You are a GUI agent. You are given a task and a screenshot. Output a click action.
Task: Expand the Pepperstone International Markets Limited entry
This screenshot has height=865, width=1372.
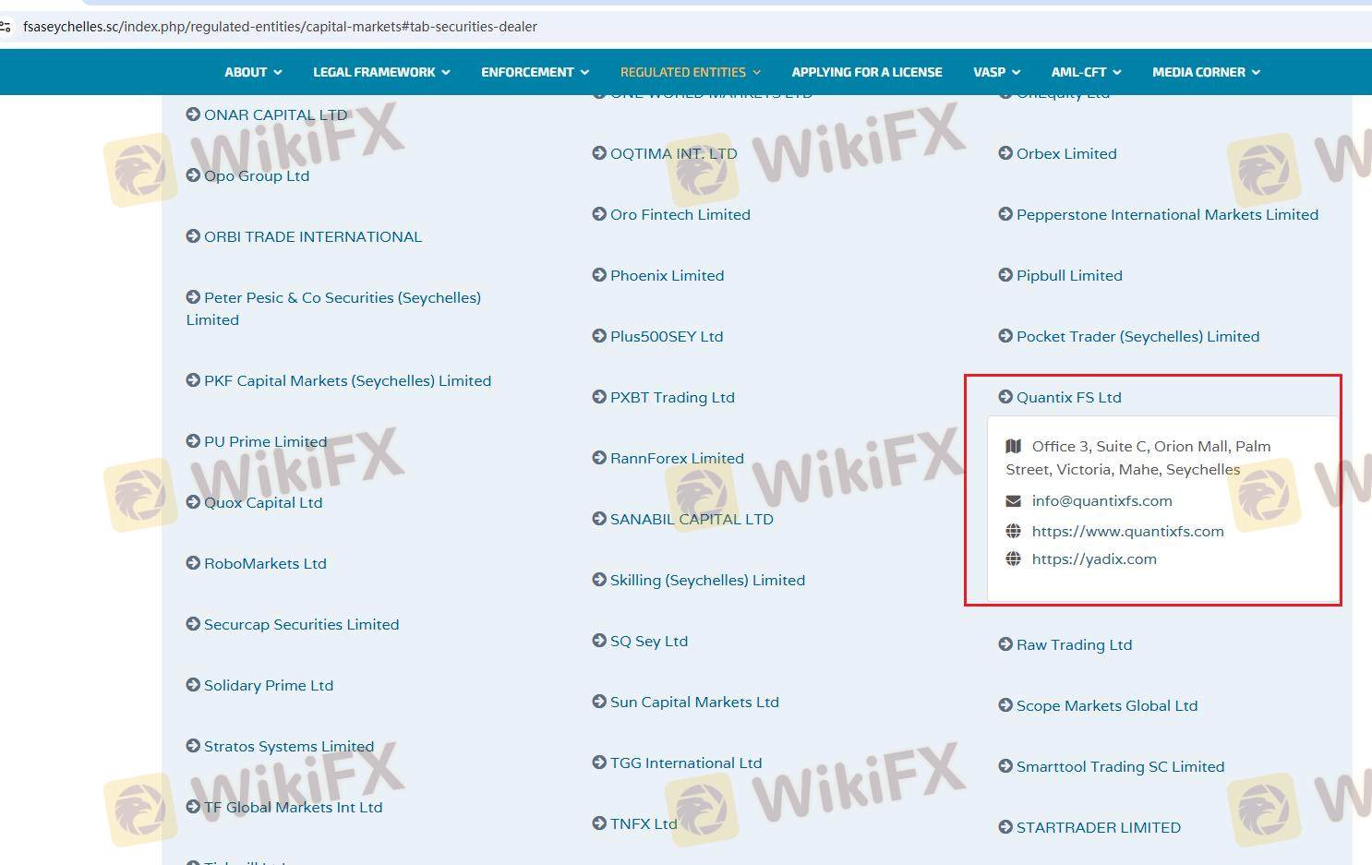pyautogui.click(x=1166, y=214)
